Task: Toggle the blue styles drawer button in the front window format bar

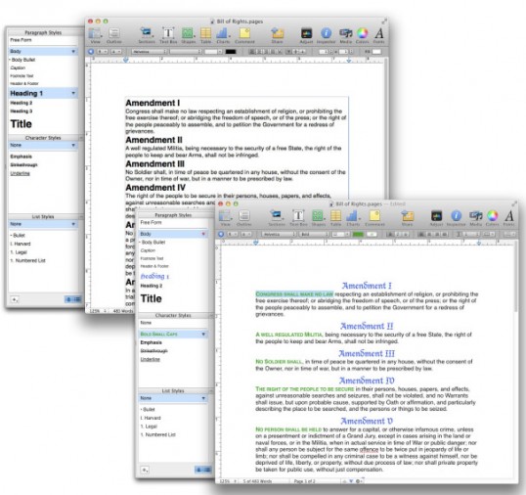Action: (221, 234)
